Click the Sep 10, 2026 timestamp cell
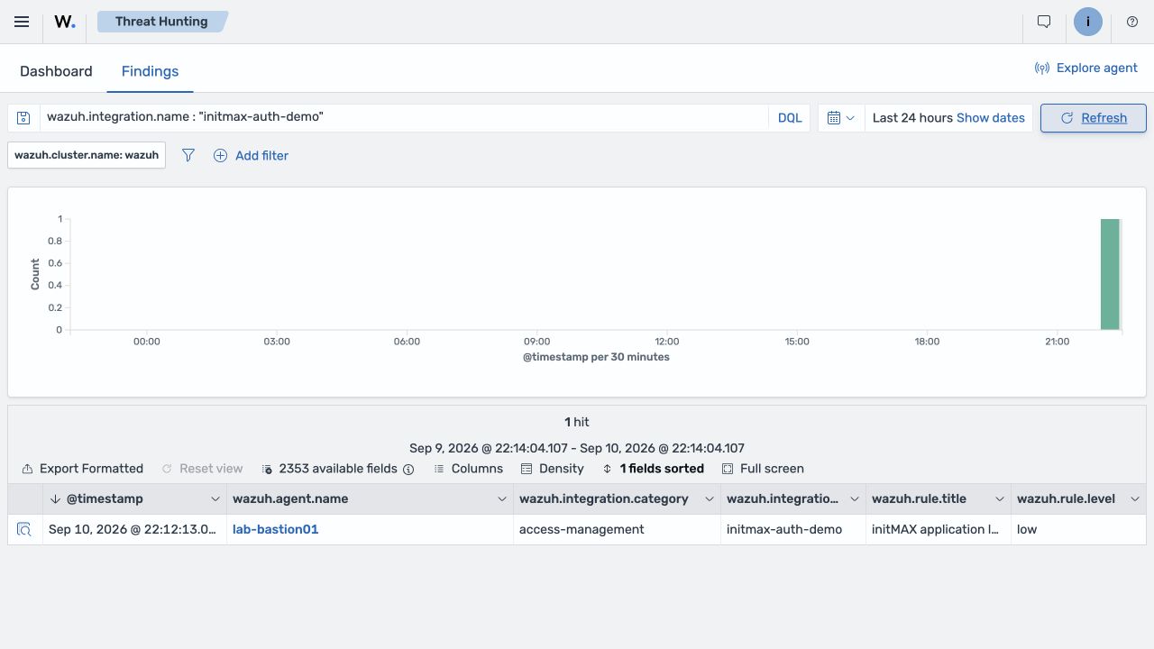1154x649 pixels. pyautogui.click(x=134, y=529)
